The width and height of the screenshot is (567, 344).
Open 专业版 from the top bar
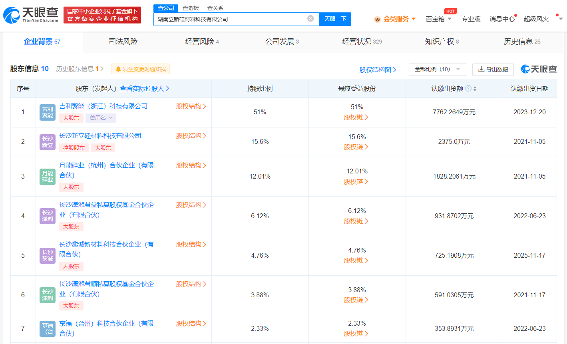472,18
